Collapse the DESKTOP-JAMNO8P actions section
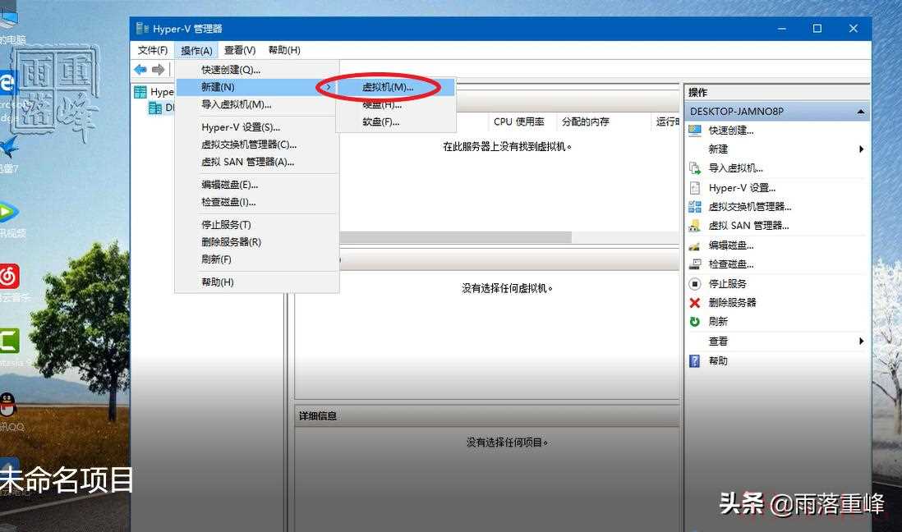 point(861,112)
